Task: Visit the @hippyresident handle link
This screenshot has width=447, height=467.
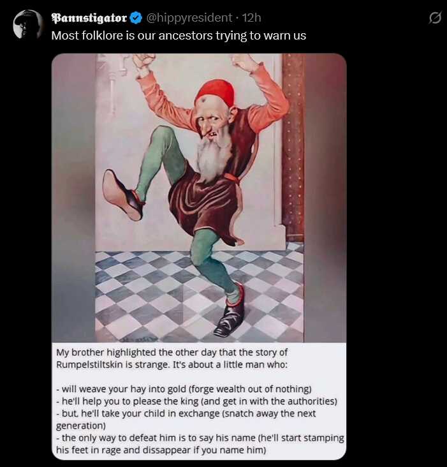Action: (x=189, y=18)
